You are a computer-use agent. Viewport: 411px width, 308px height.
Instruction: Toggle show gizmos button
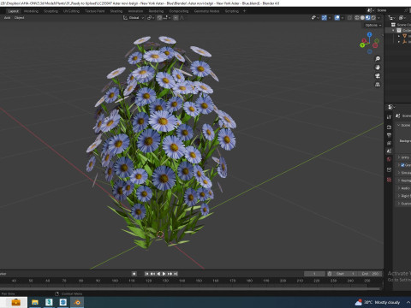tap(325, 18)
